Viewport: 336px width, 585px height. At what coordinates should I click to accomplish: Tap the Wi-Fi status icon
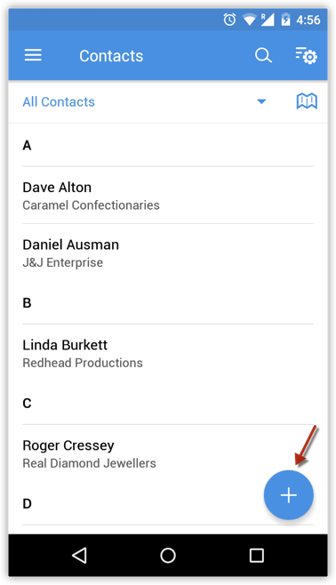pyautogui.click(x=249, y=20)
